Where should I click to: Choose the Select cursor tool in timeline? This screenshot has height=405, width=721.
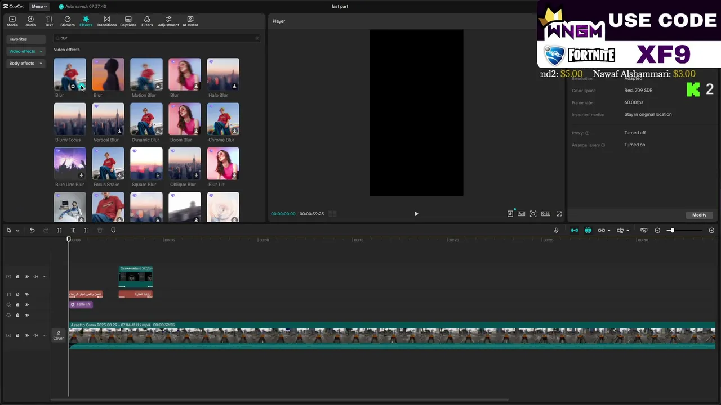coord(9,230)
